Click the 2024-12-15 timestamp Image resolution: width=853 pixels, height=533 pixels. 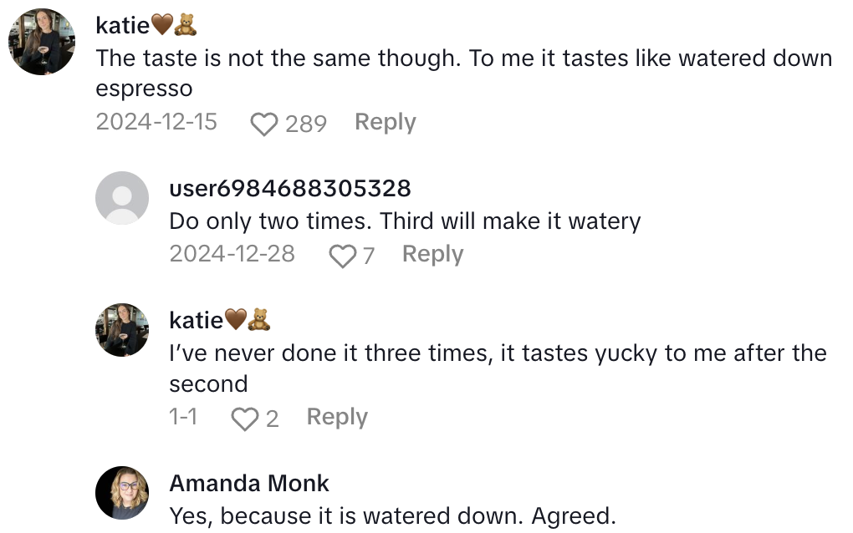(156, 122)
